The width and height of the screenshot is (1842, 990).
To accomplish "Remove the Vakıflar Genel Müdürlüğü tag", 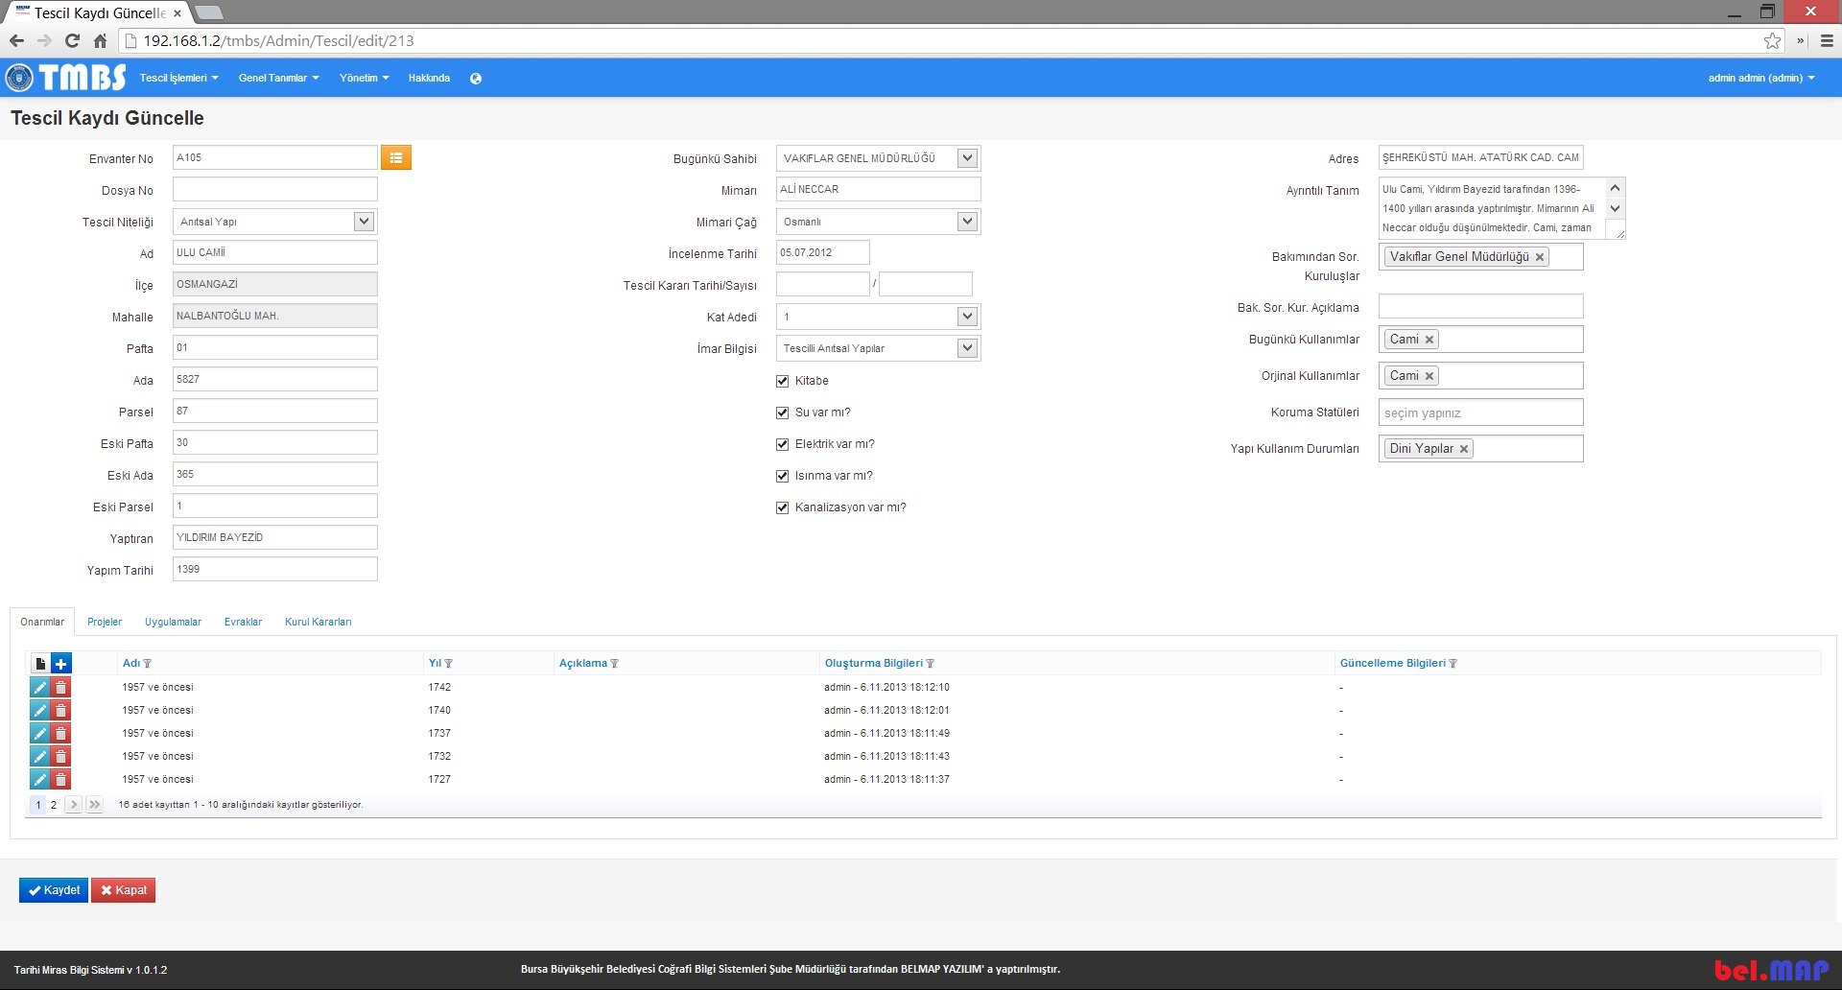I will tap(1539, 257).
